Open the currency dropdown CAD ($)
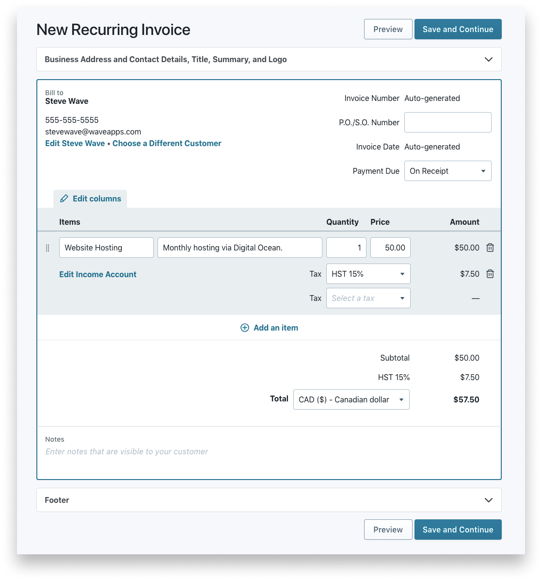Viewport: 542px width, 581px height. 351,399
